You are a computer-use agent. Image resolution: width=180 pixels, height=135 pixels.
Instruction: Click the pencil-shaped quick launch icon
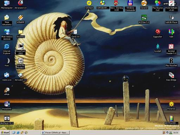22,133
